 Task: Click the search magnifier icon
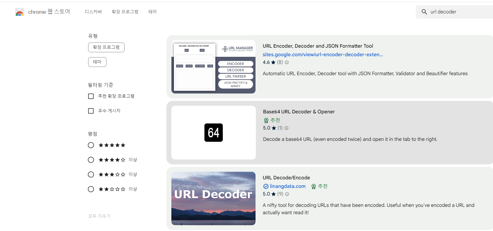tap(424, 12)
